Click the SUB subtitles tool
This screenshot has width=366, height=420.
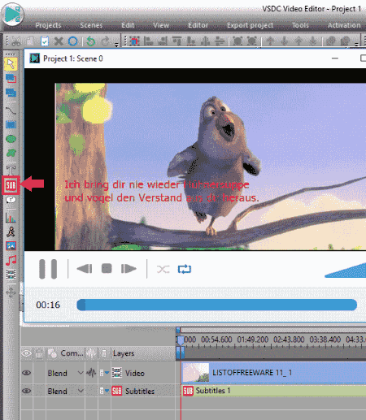(11, 185)
